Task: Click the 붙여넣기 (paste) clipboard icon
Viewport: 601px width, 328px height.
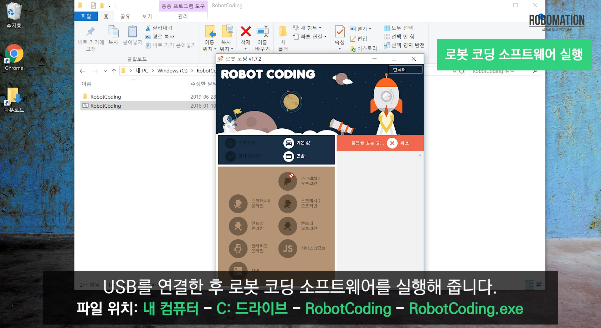Action: click(x=132, y=31)
